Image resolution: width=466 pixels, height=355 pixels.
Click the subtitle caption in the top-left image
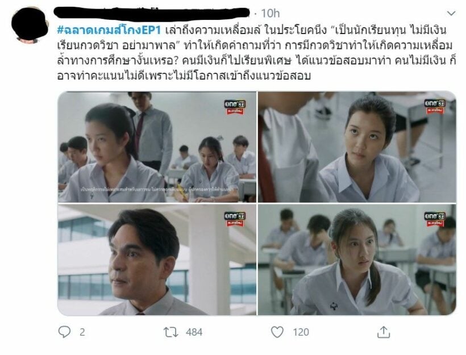[x=157, y=189]
